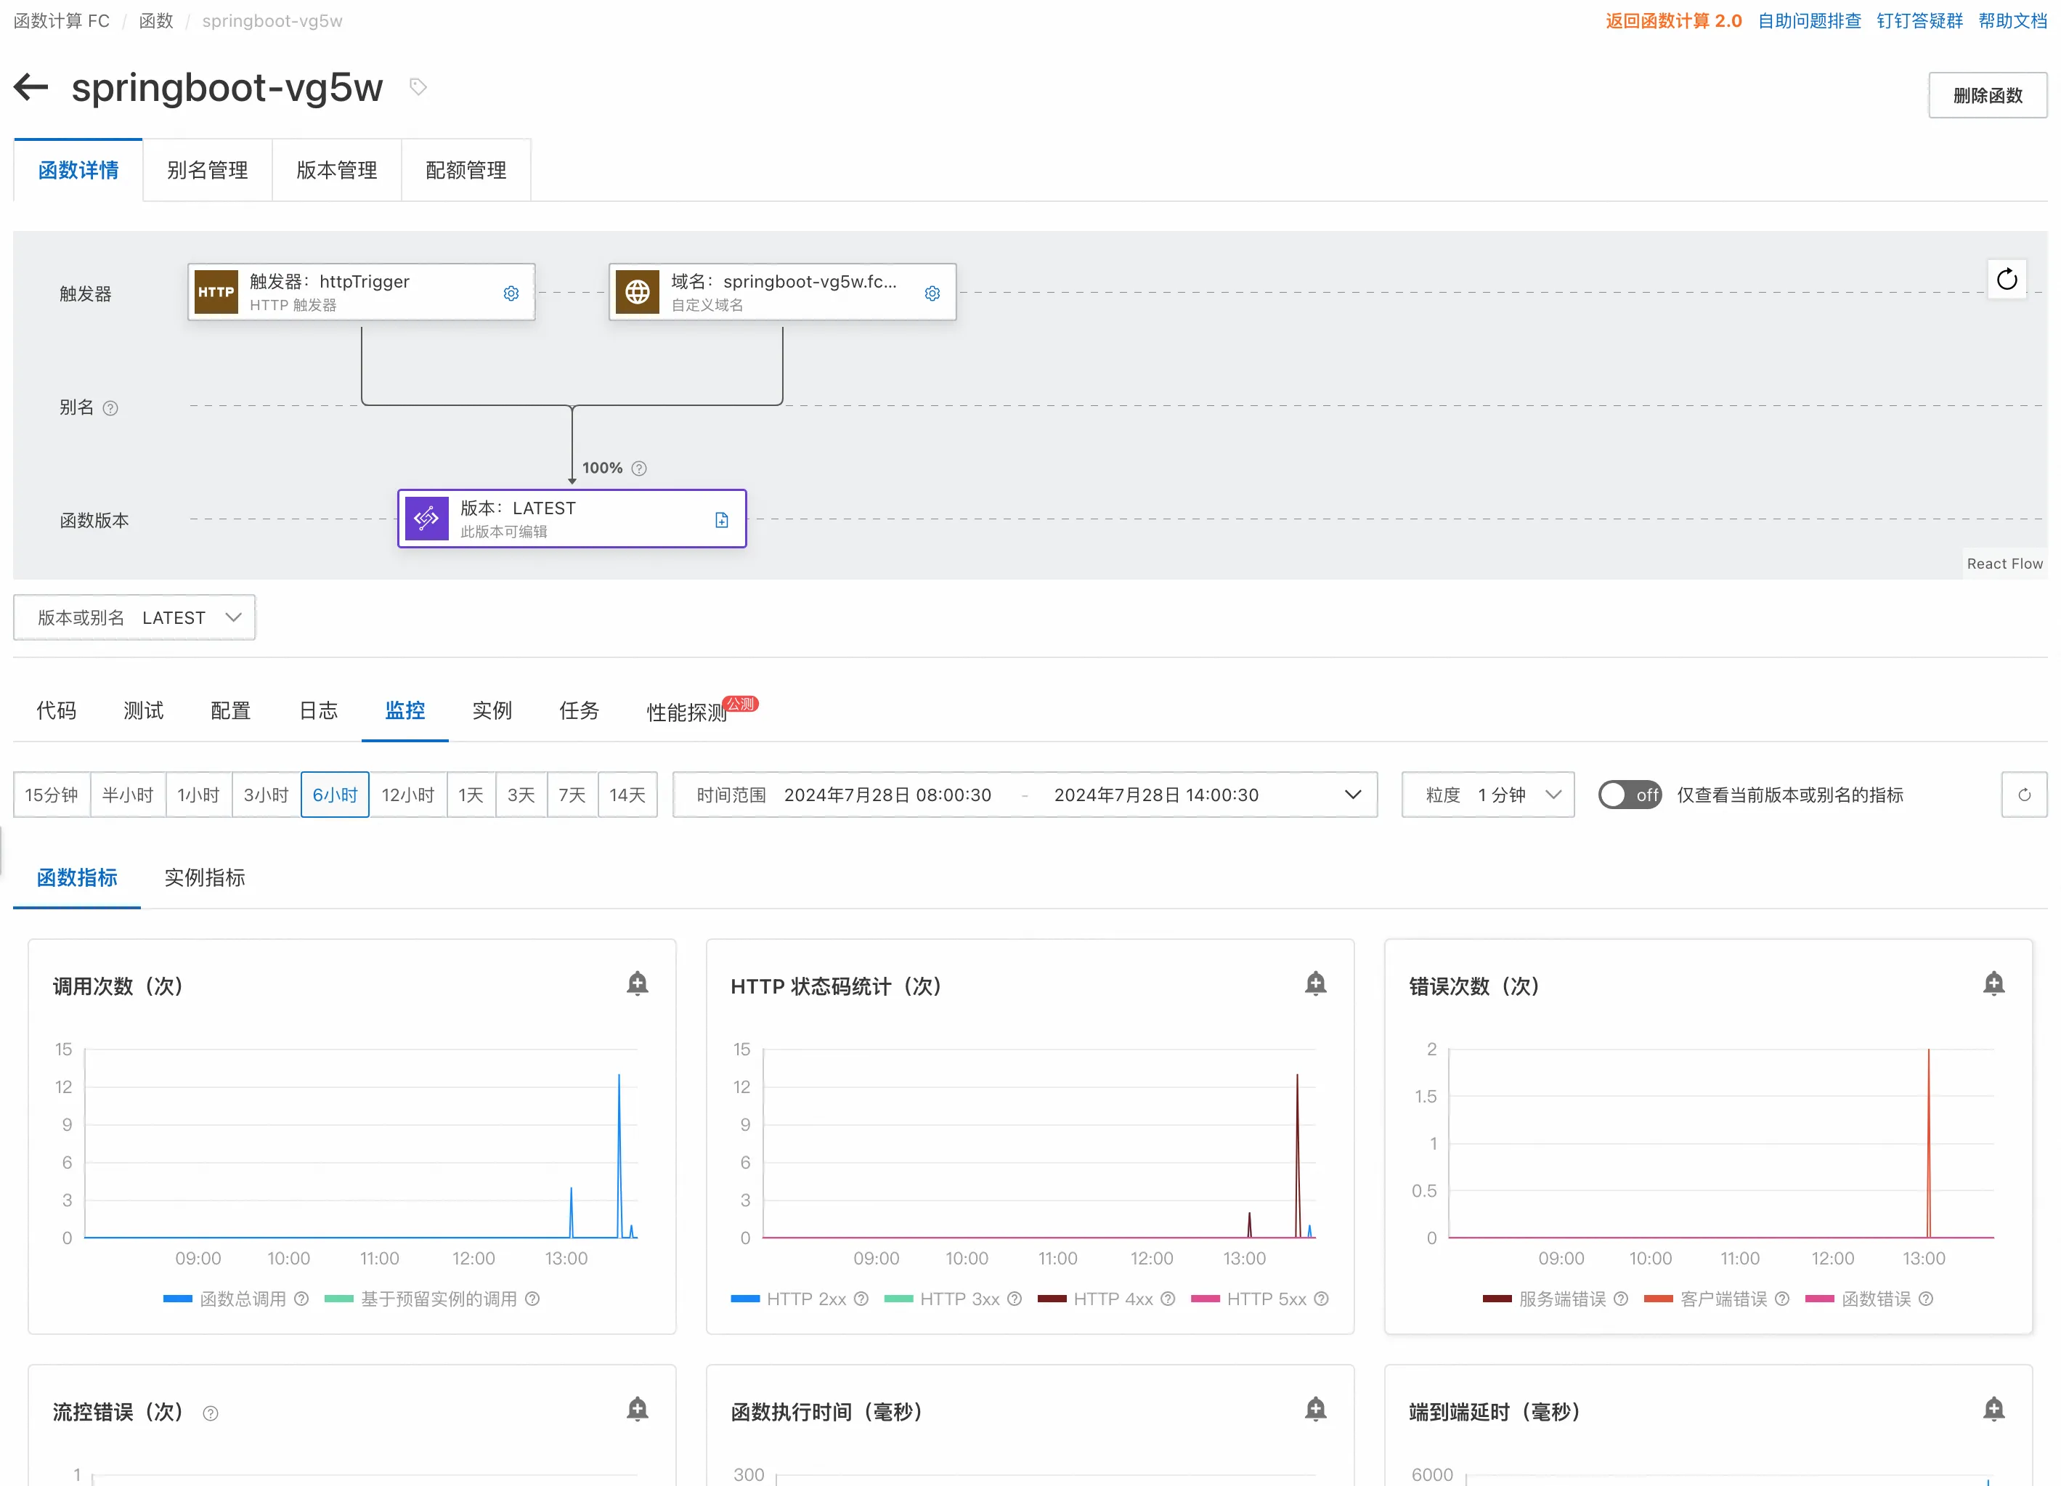The height and width of the screenshot is (1486, 2061).
Task: Switch to 版本管理 tab
Action: 336,170
